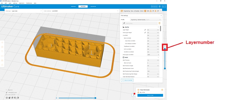Click the Save to Disk button
This screenshot has width=225, height=100.
click(x=150, y=95)
